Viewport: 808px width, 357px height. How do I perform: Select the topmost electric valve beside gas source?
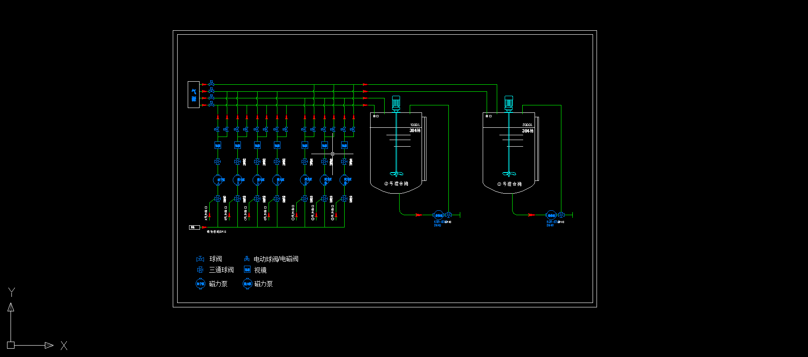pos(211,83)
